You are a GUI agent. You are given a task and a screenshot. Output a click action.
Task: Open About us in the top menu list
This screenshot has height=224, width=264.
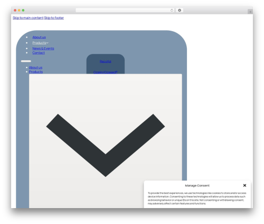pyautogui.click(x=39, y=37)
